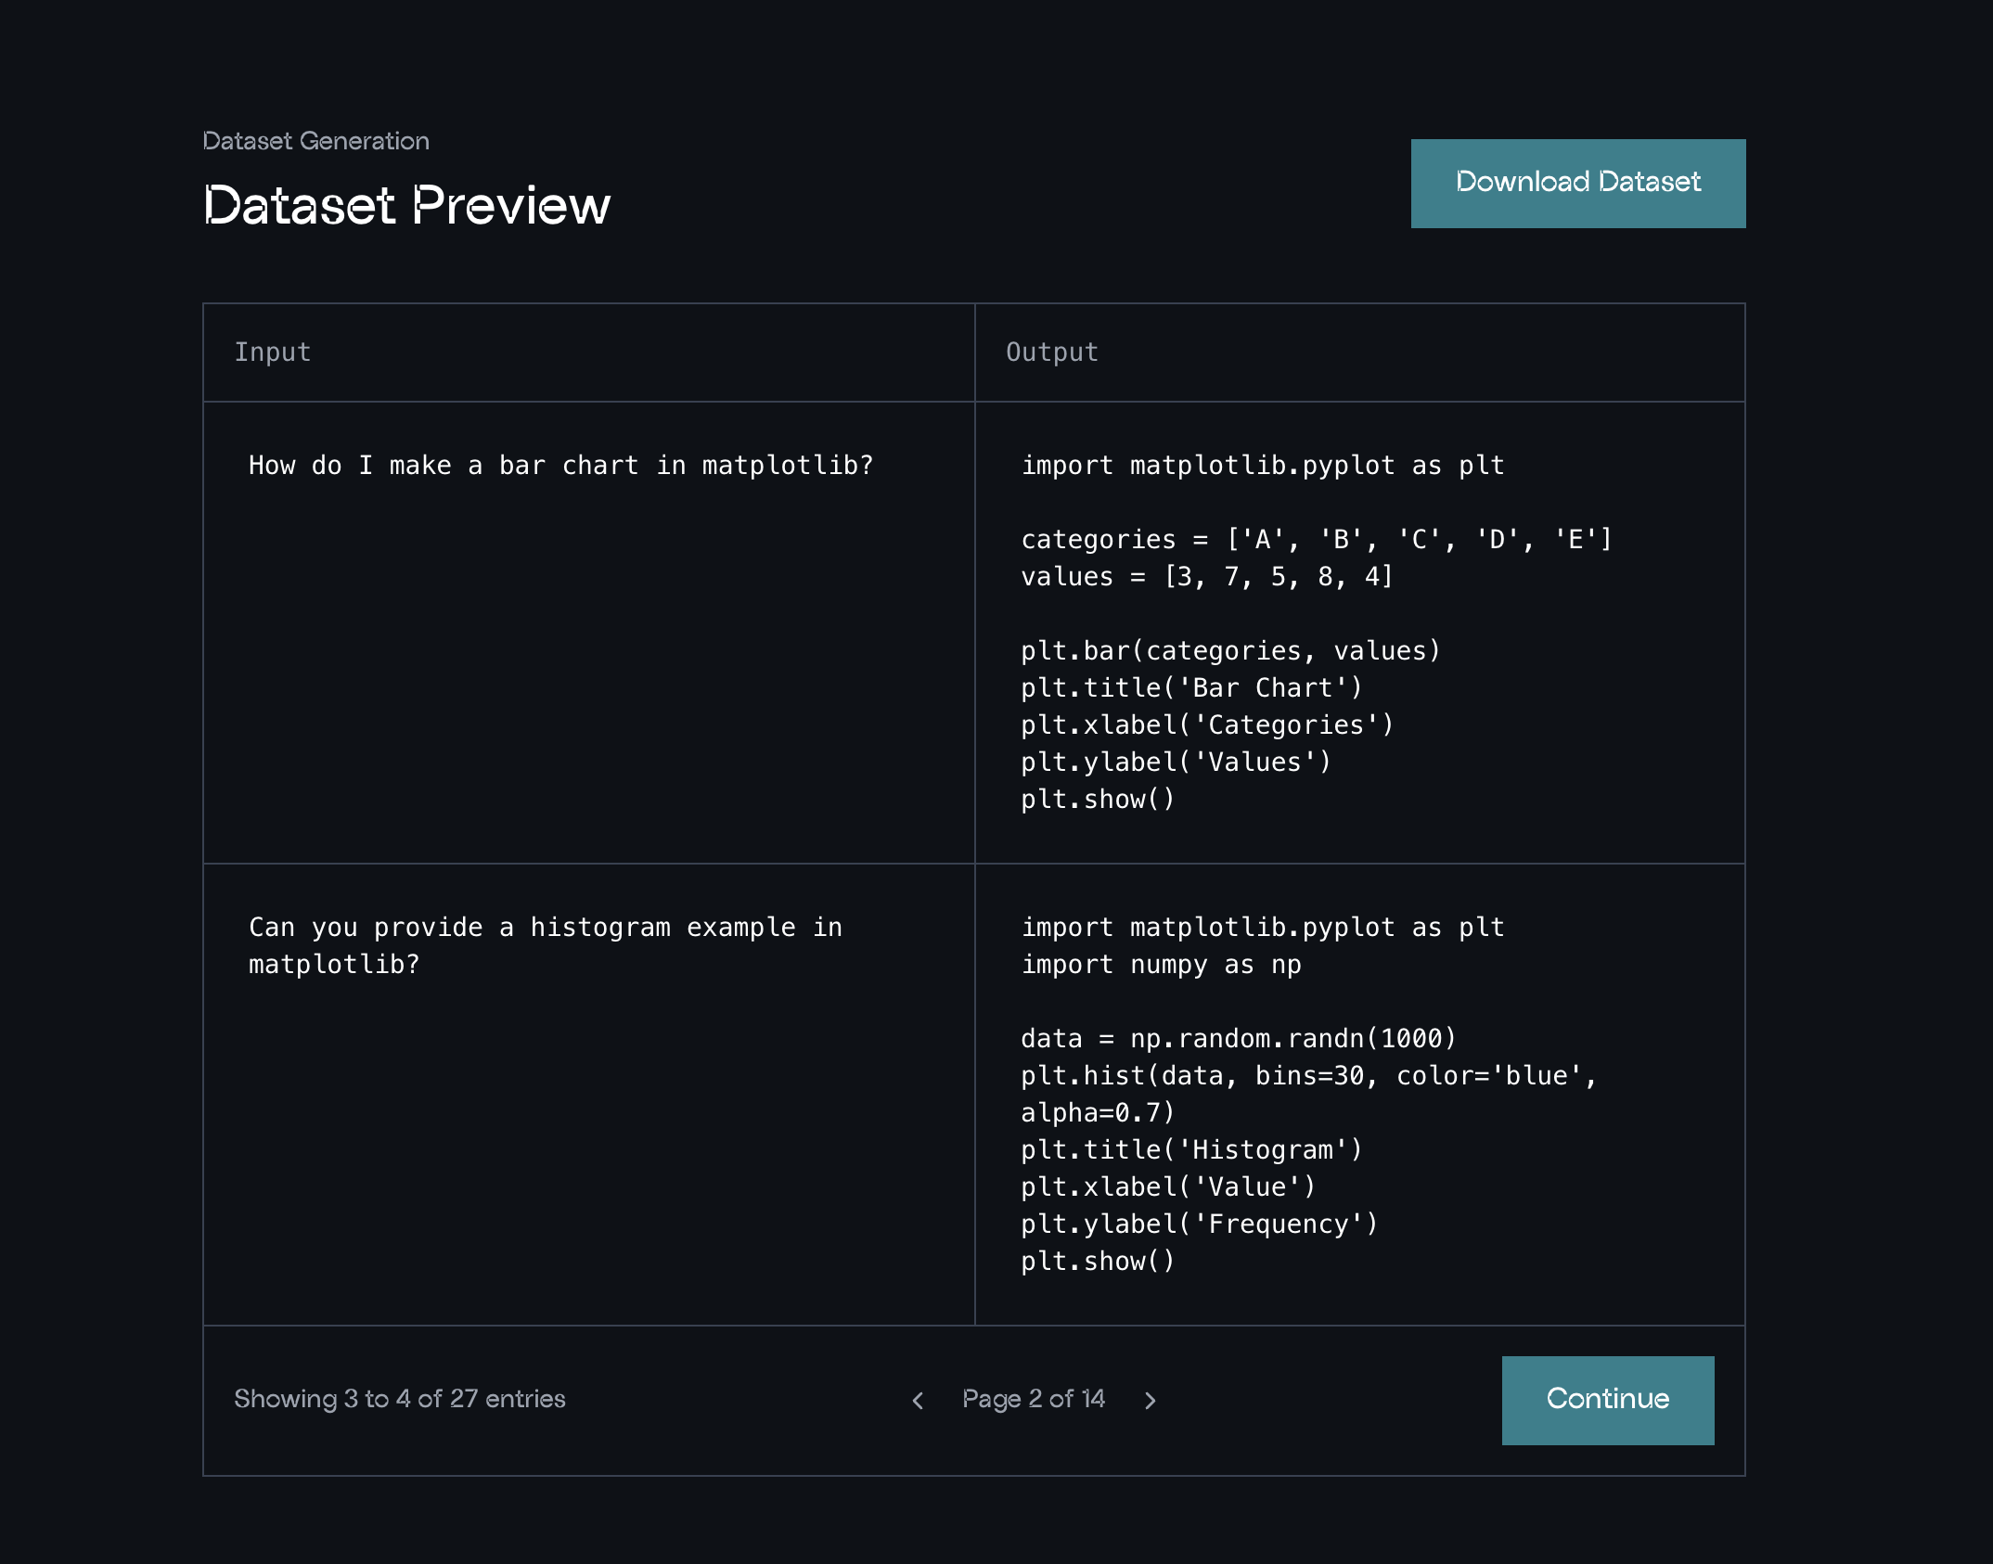The image size is (1993, 1564).
Task: Click the 'data = np.random.randn(1000)' line
Action: pos(1238,1039)
